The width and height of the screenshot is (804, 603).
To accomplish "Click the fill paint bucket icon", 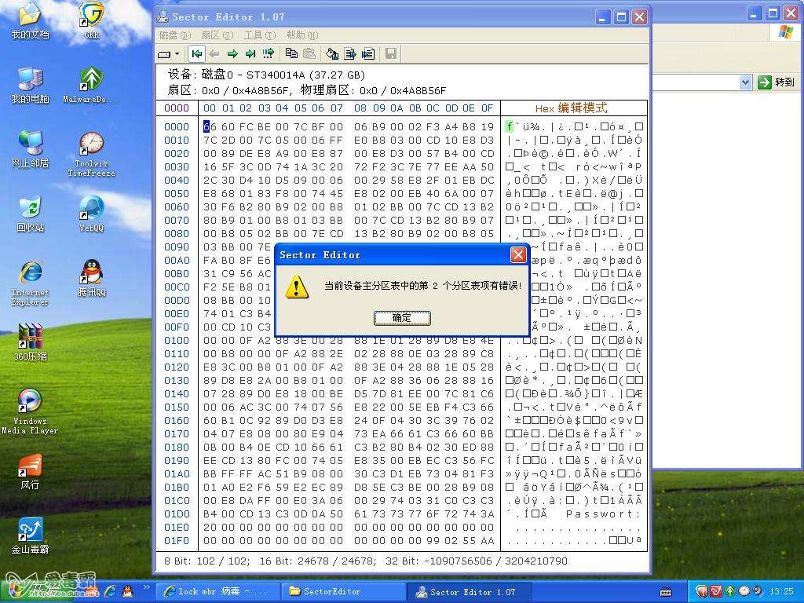I will pyautogui.click(x=332, y=54).
